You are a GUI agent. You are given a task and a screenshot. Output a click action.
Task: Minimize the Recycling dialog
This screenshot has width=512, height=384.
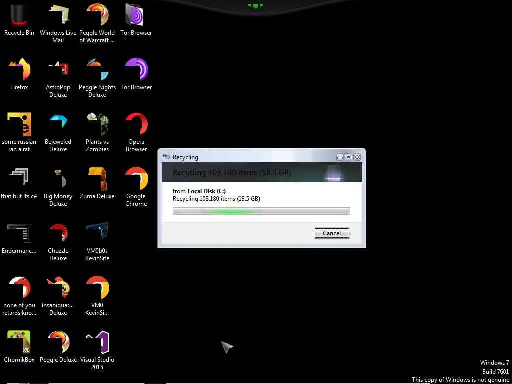tap(340, 157)
